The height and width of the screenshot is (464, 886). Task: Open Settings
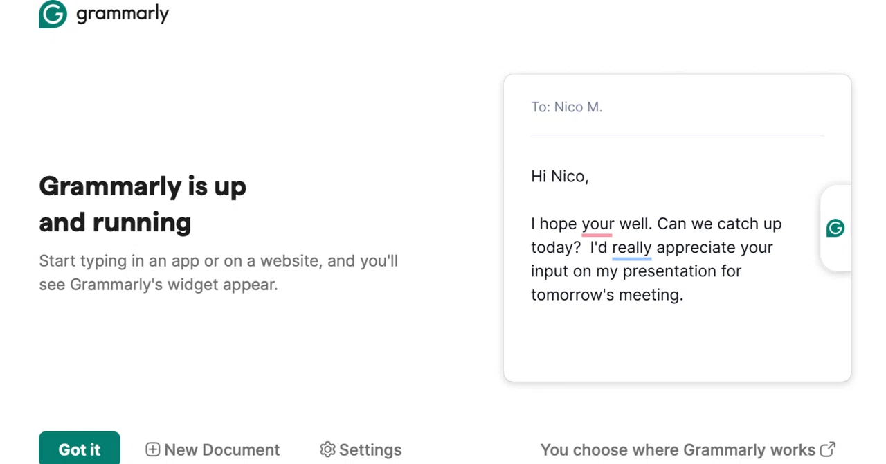361,449
